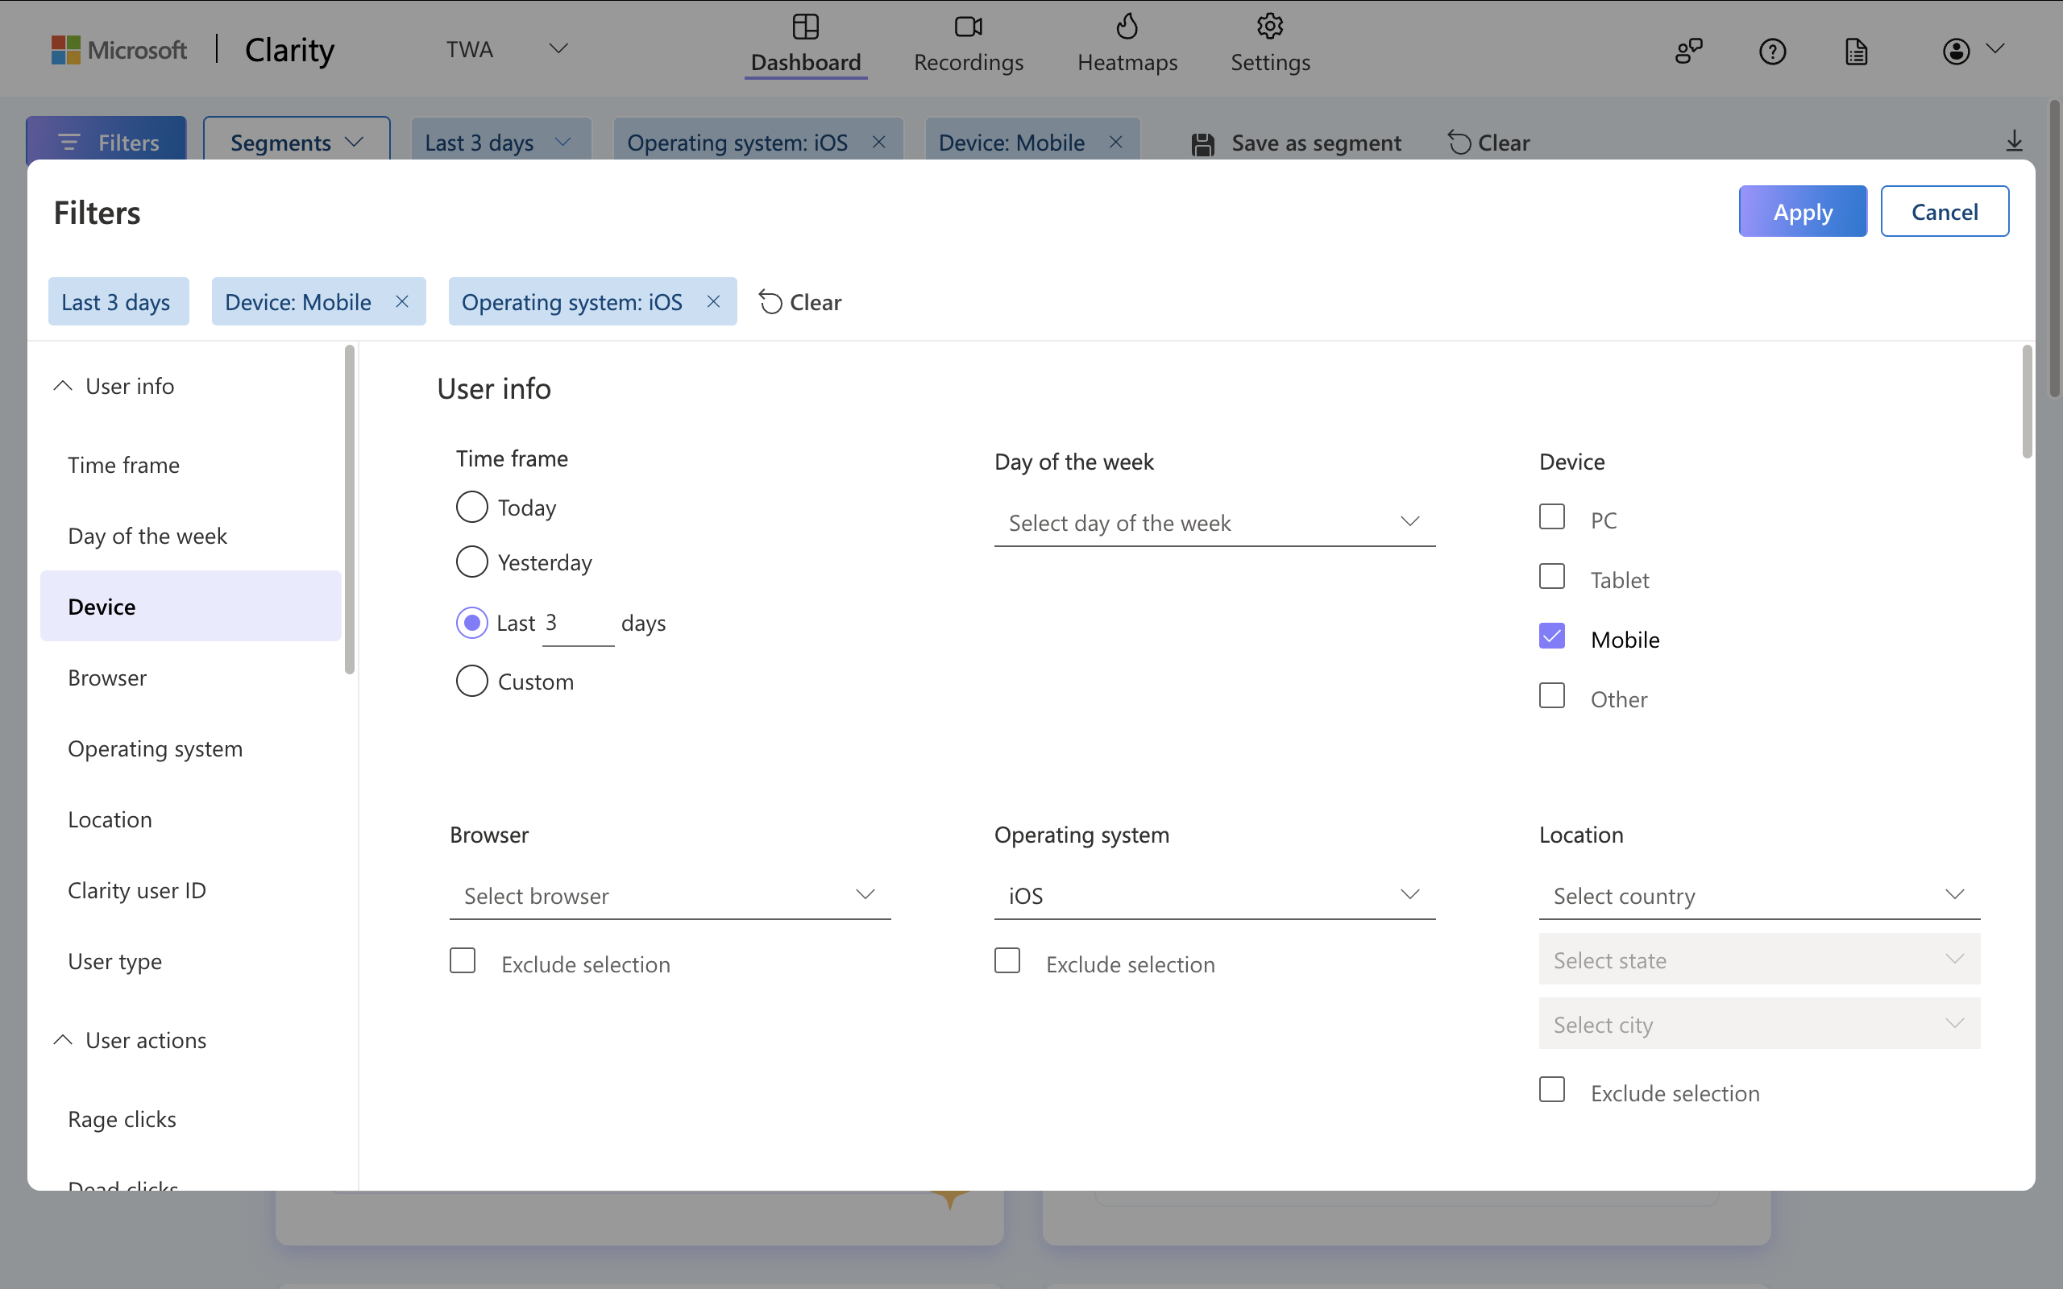The height and width of the screenshot is (1289, 2063).
Task: Open the Last 3 days dropdown in top bar
Action: pos(500,142)
